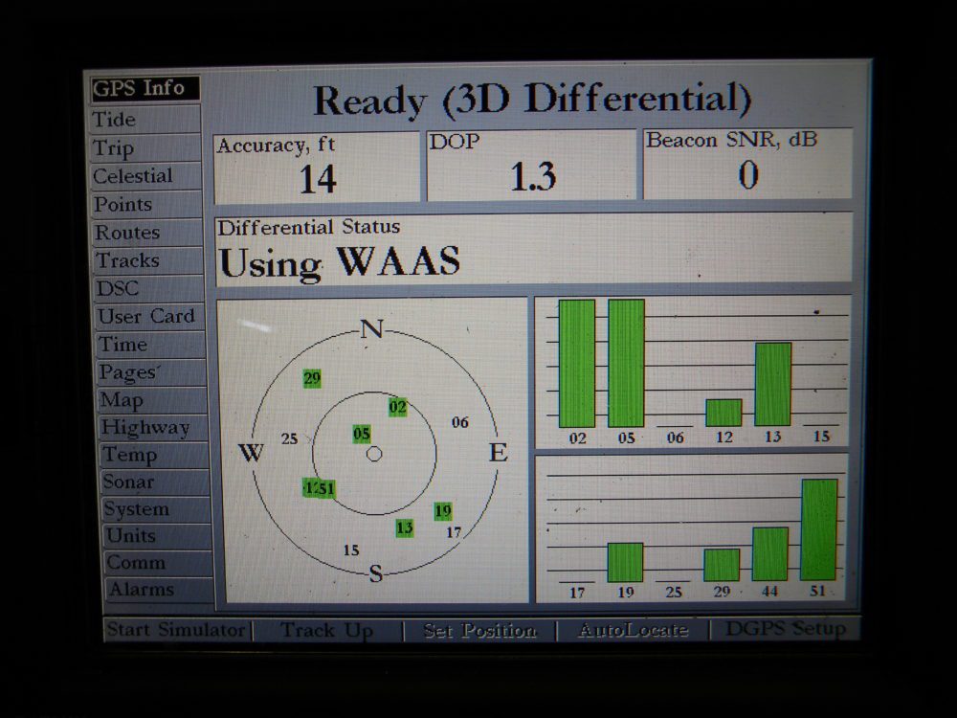957x718 pixels.
Task: Click the S compass marker
Action: (376, 573)
